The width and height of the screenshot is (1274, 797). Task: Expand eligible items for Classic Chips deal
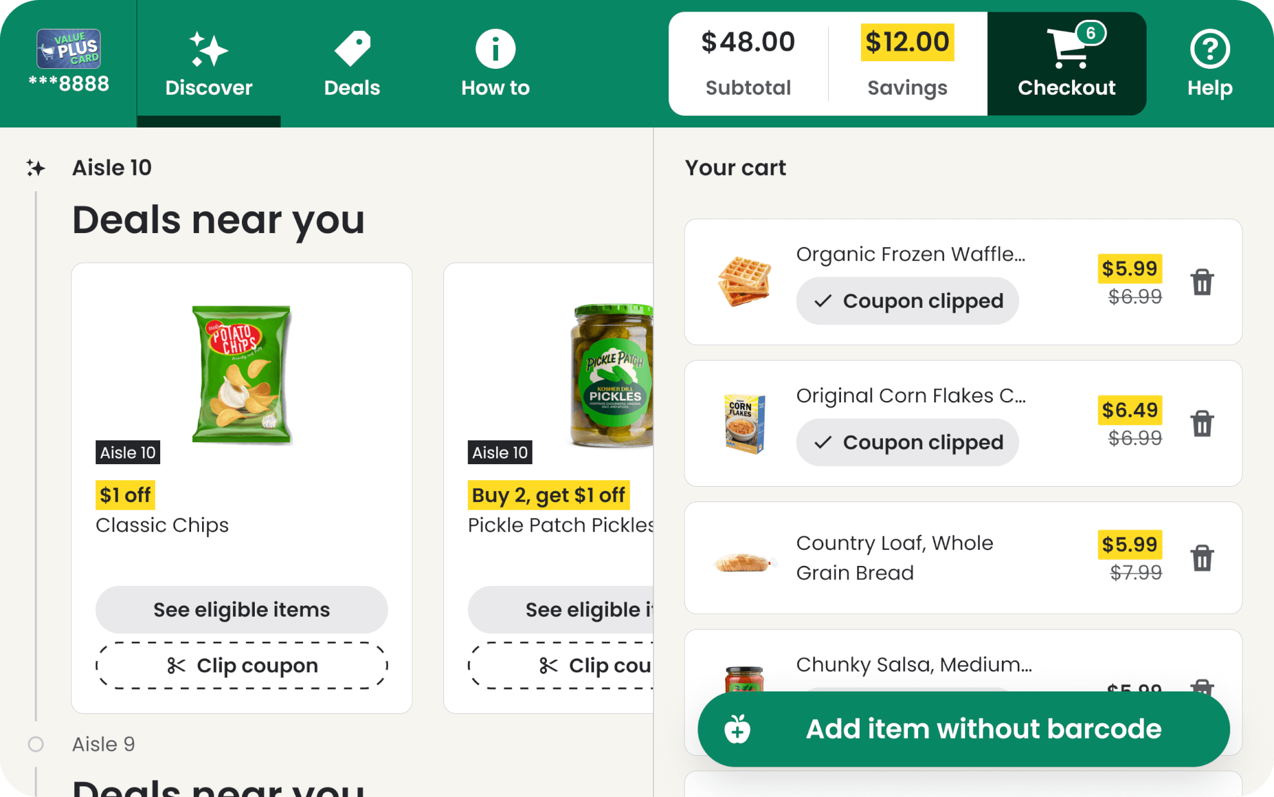click(x=241, y=610)
